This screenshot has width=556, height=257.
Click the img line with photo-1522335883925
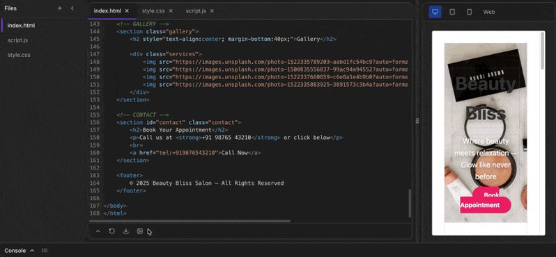[x=275, y=85]
